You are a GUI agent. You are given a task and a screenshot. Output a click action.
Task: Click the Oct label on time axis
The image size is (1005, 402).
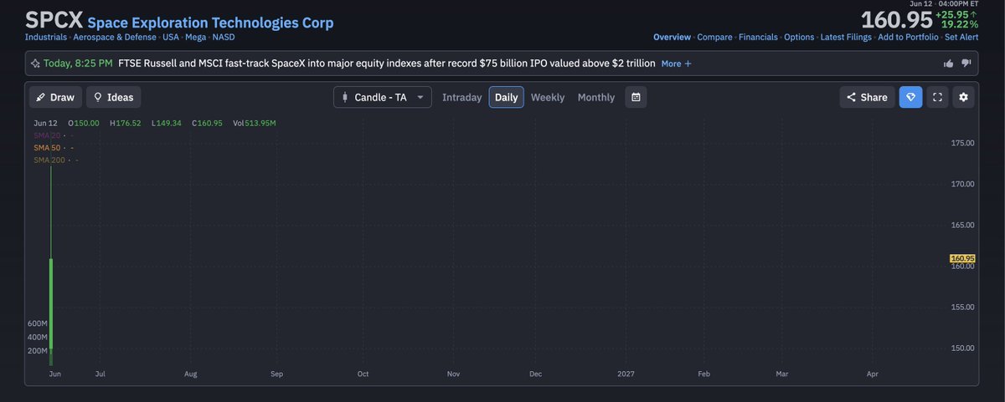click(363, 374)
